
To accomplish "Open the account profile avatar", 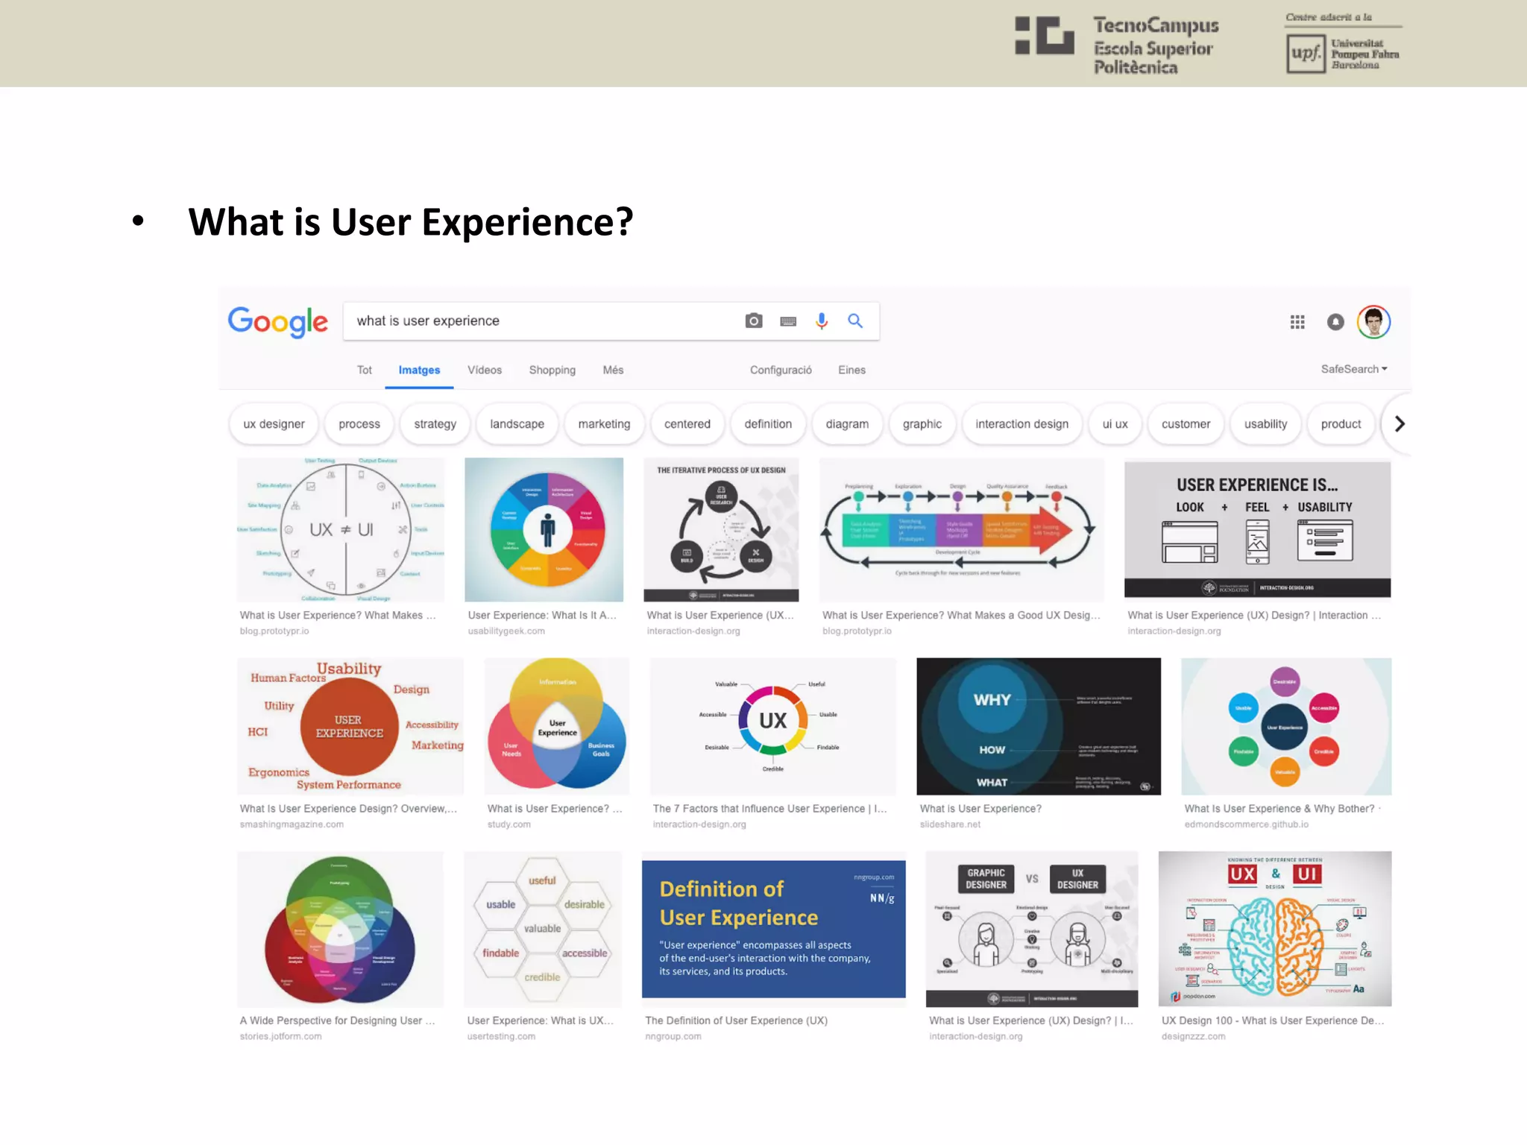I will coord(1373,322).
